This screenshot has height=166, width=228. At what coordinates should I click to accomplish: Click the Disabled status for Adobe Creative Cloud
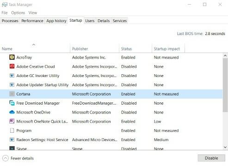[x=129, y=66]
